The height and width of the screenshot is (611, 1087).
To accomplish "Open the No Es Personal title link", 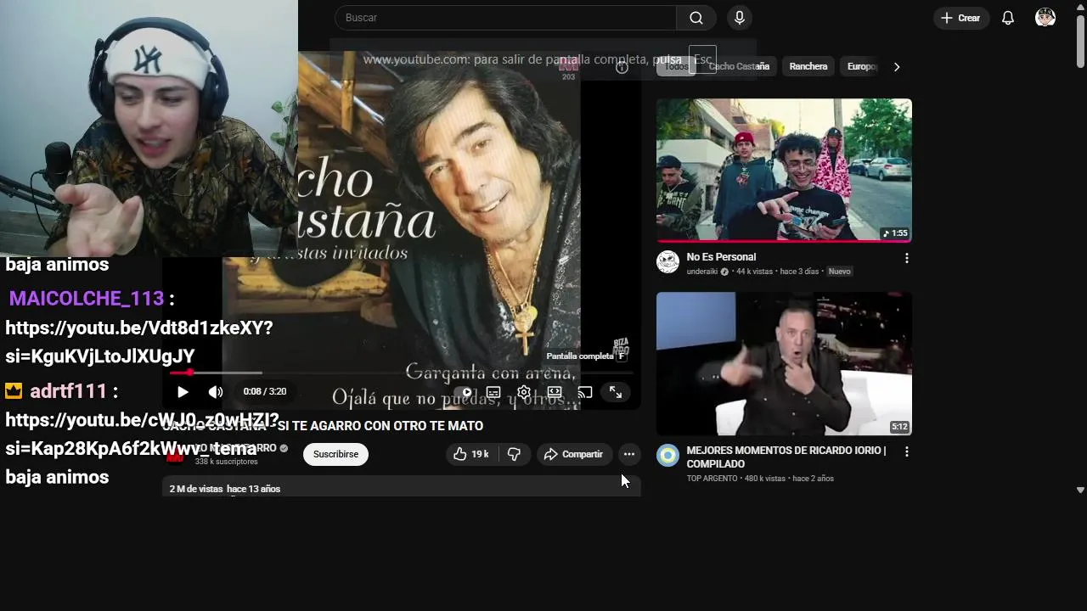I will point(721,257).
